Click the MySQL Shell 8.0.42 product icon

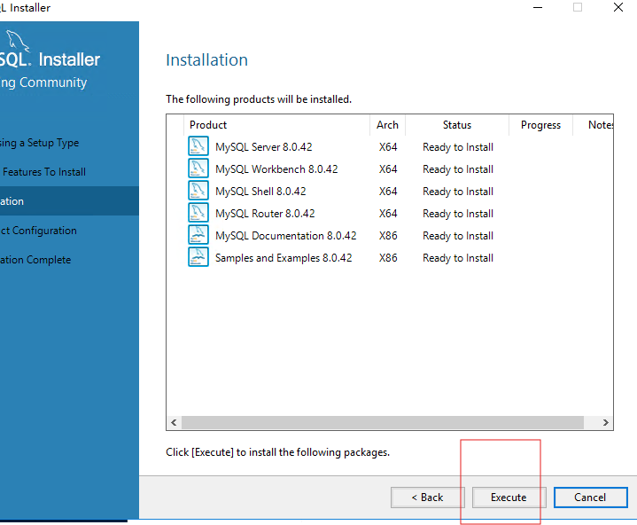[198, 191]
